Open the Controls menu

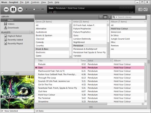pos(35,2)
